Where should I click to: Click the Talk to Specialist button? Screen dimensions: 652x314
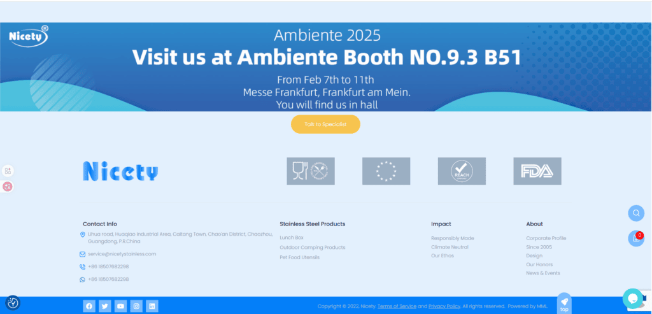click(x=325, y=124)
